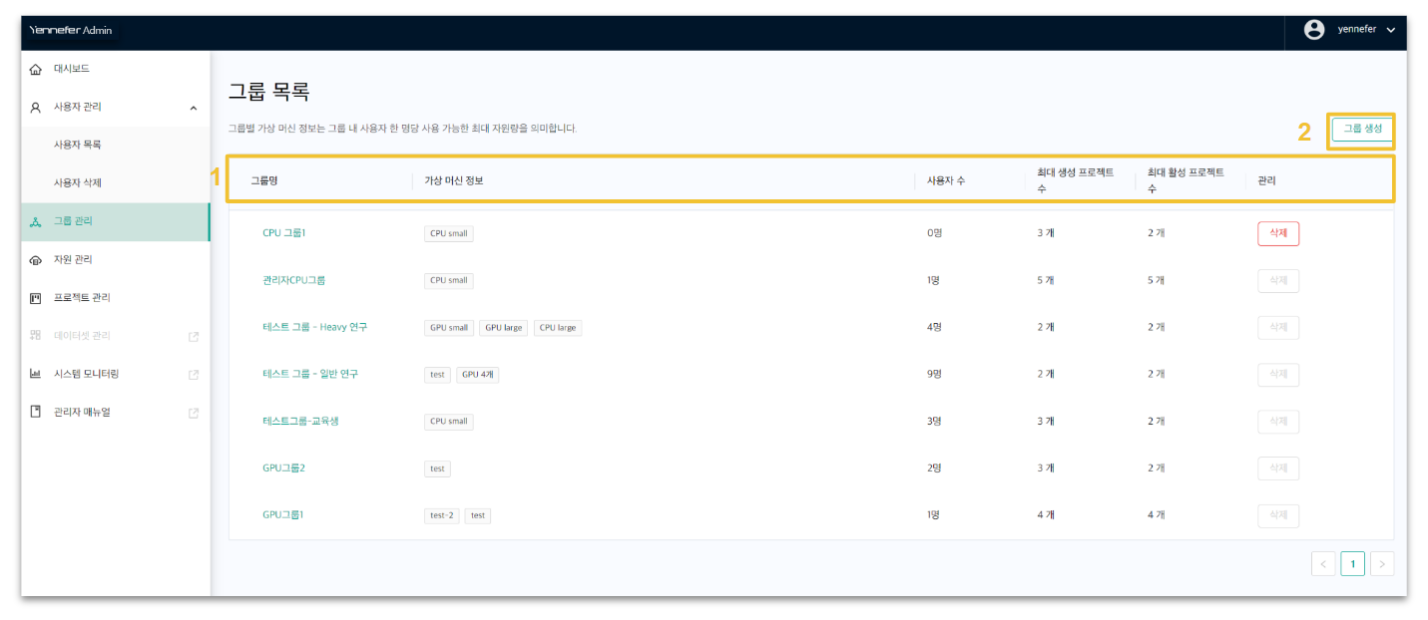Screen dimensions: 1428x620
Task: Click the yennefer profile avatar icon
Action: (1314, 30)
